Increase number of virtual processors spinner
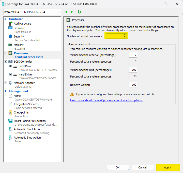The width and height of the screenshot is (183, 173). click(125, 35)
